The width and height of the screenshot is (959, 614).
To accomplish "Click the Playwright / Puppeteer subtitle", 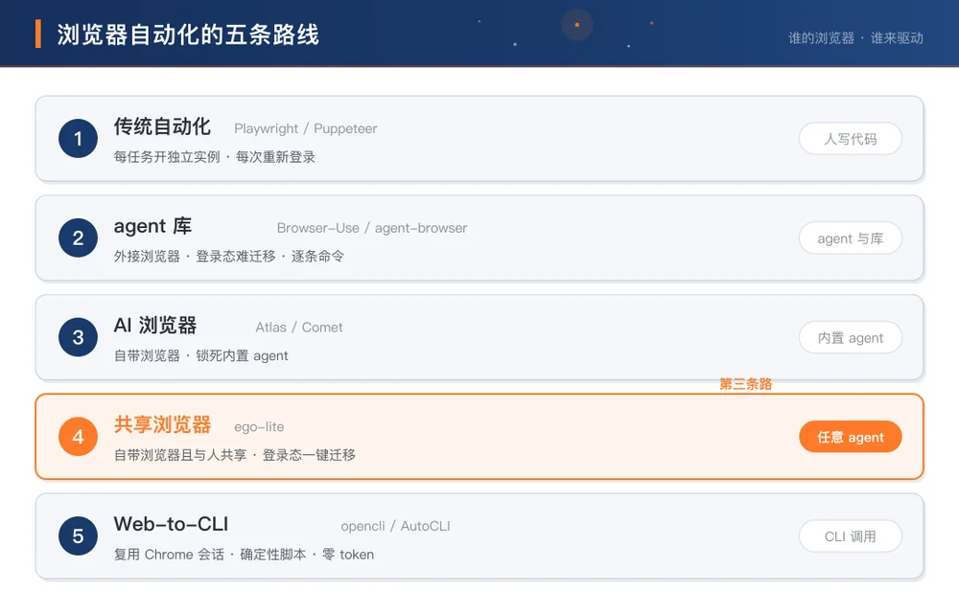I will click(x=306, y=129).
